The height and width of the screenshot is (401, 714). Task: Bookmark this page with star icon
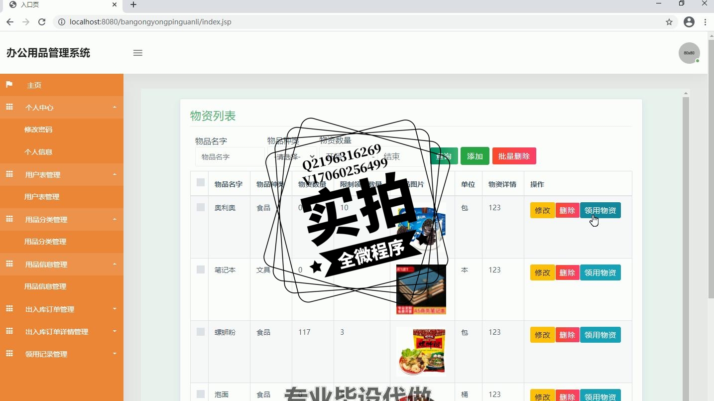669,22
